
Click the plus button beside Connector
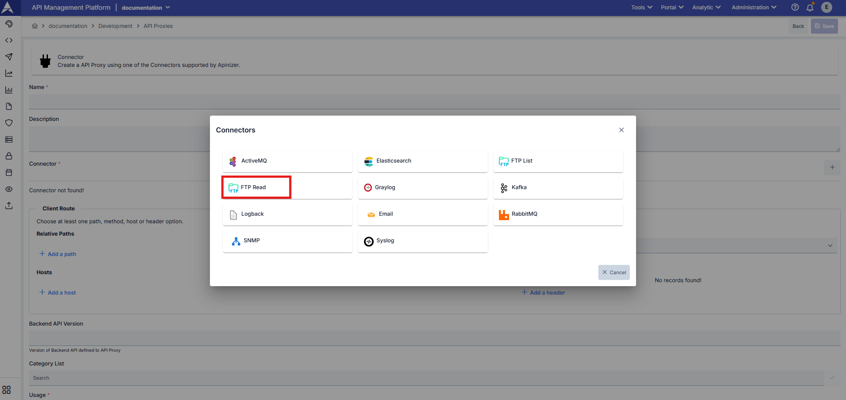(x=832, y=167)
